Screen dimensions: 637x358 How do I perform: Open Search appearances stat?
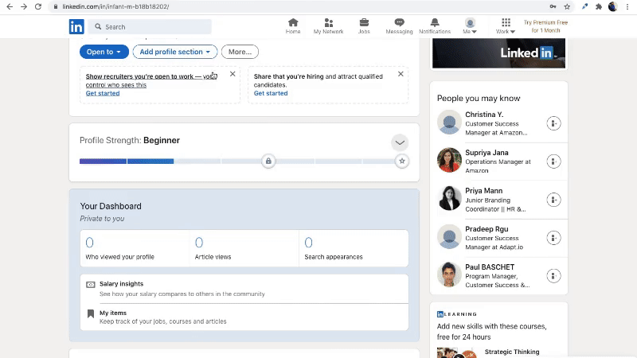[354, 248]
